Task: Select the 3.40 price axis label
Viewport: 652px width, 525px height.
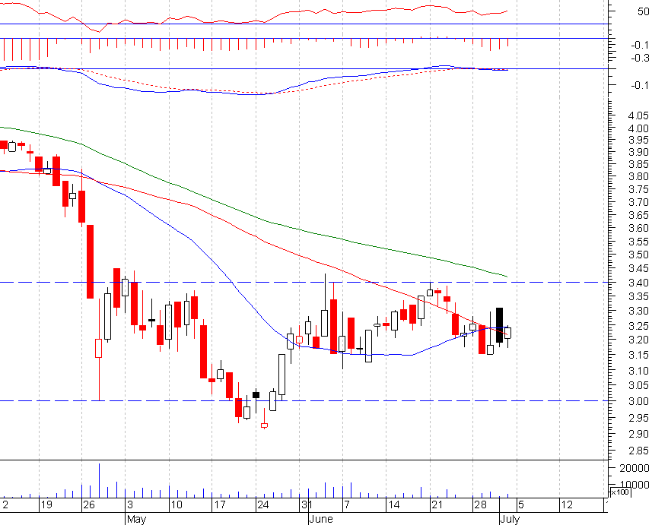Action: [638, 283]
